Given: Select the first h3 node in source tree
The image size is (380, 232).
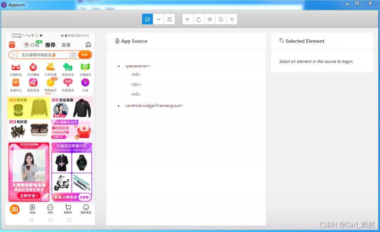Looking at the screenshot, I should pos(136,75).
